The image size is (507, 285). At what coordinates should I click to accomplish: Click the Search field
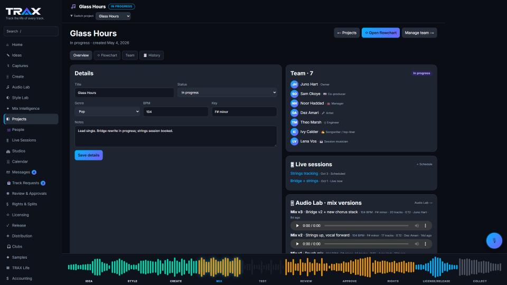click(x=31, y=31)
